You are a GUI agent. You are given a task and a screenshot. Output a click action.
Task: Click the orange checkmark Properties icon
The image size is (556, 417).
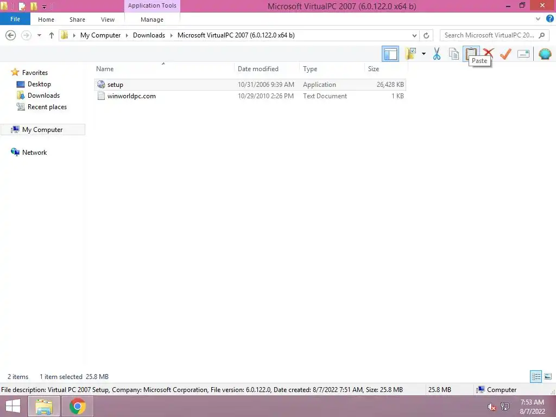506,54
